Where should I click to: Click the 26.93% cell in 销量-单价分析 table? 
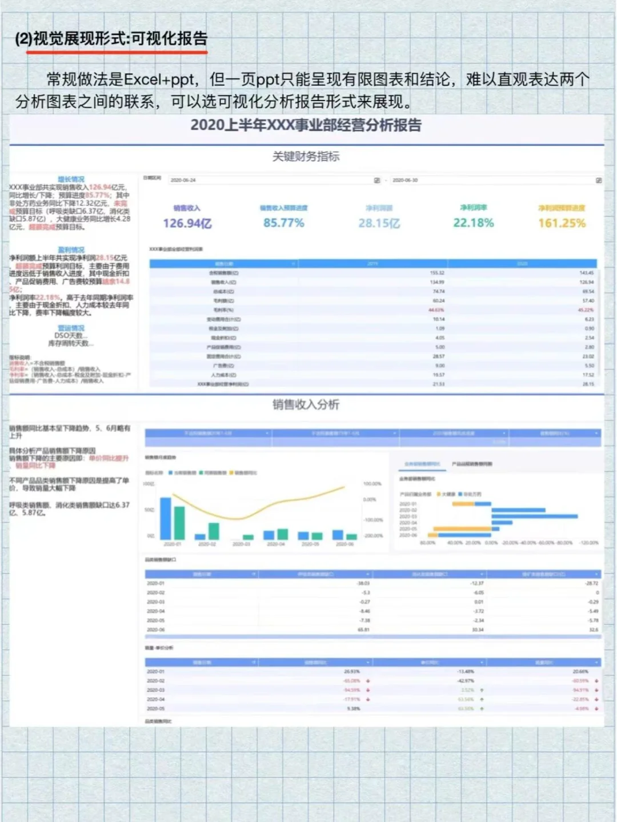(x=352, y=672)
